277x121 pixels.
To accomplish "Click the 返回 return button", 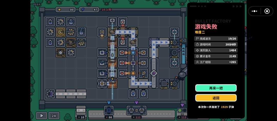I will coord(216,98).
